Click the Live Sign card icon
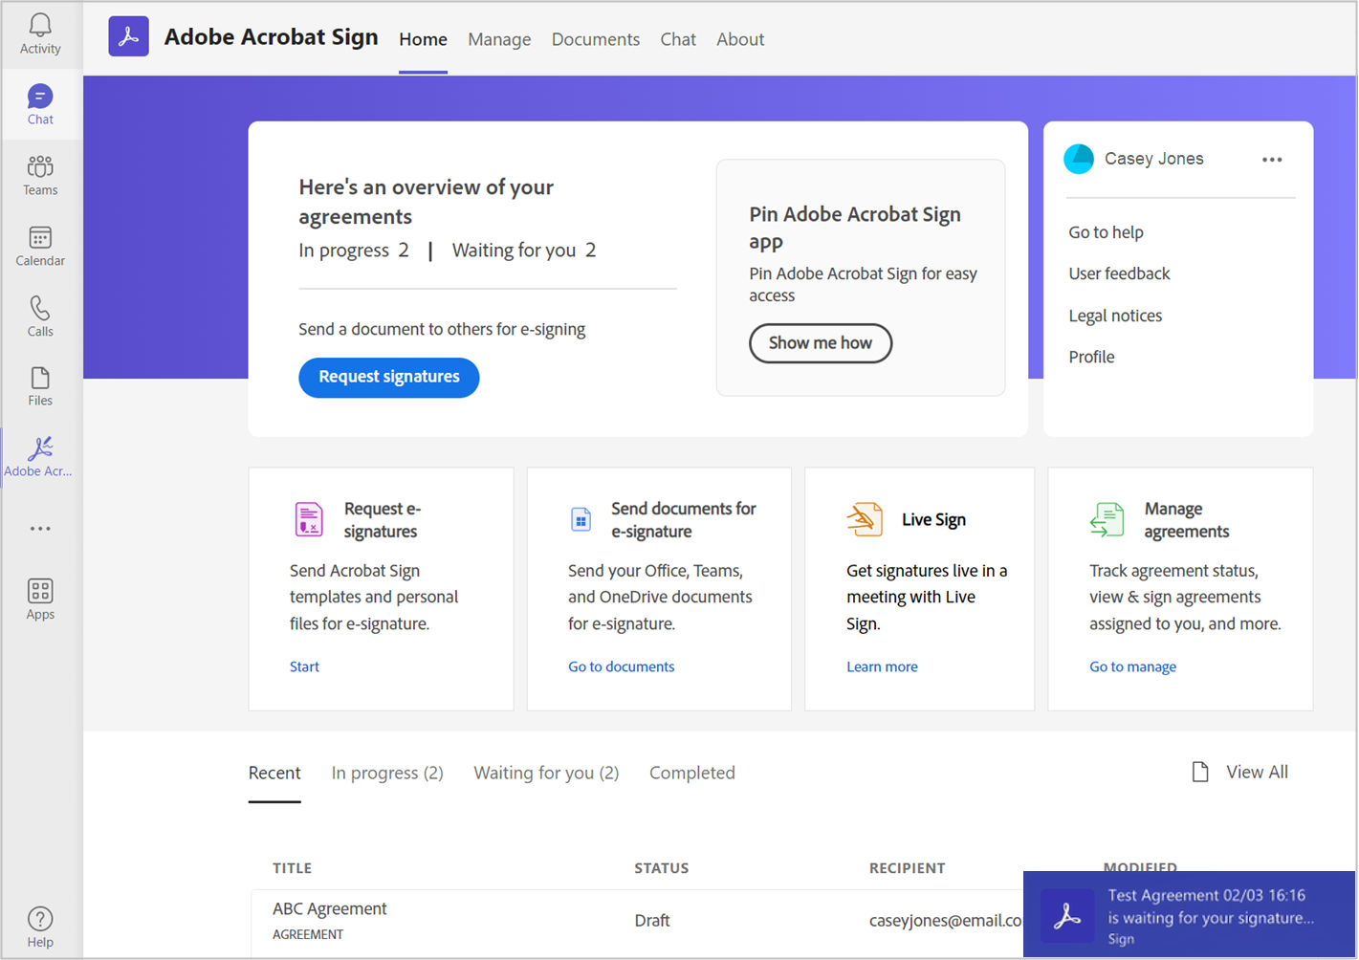This screenshot has width=1359, height=960. (865, 519)
